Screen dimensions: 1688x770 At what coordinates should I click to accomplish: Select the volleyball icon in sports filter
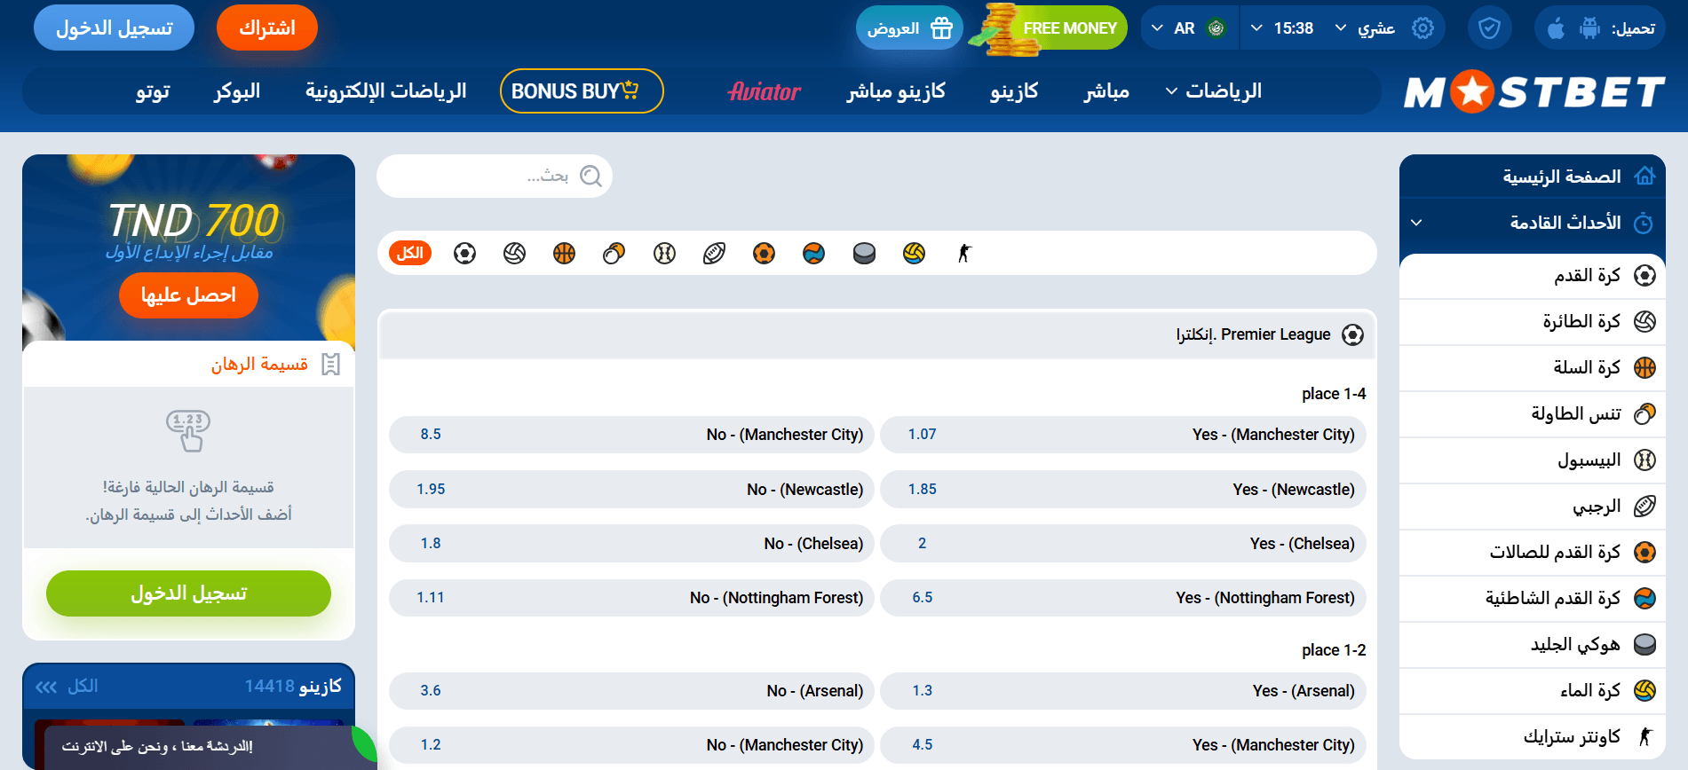(514, 254)
